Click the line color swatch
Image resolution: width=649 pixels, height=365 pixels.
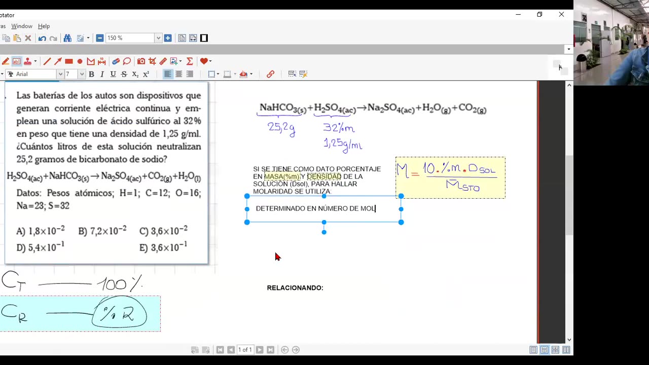227,74
